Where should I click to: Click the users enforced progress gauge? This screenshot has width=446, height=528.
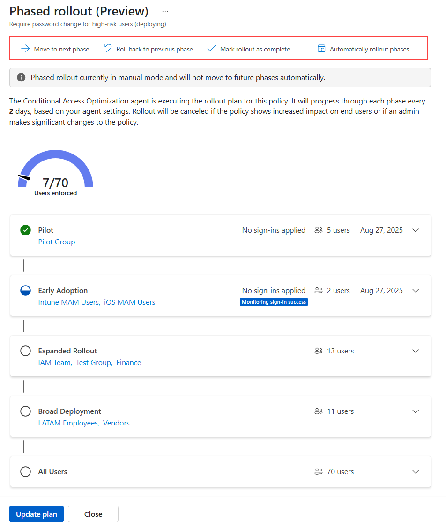tap(56, 173)
